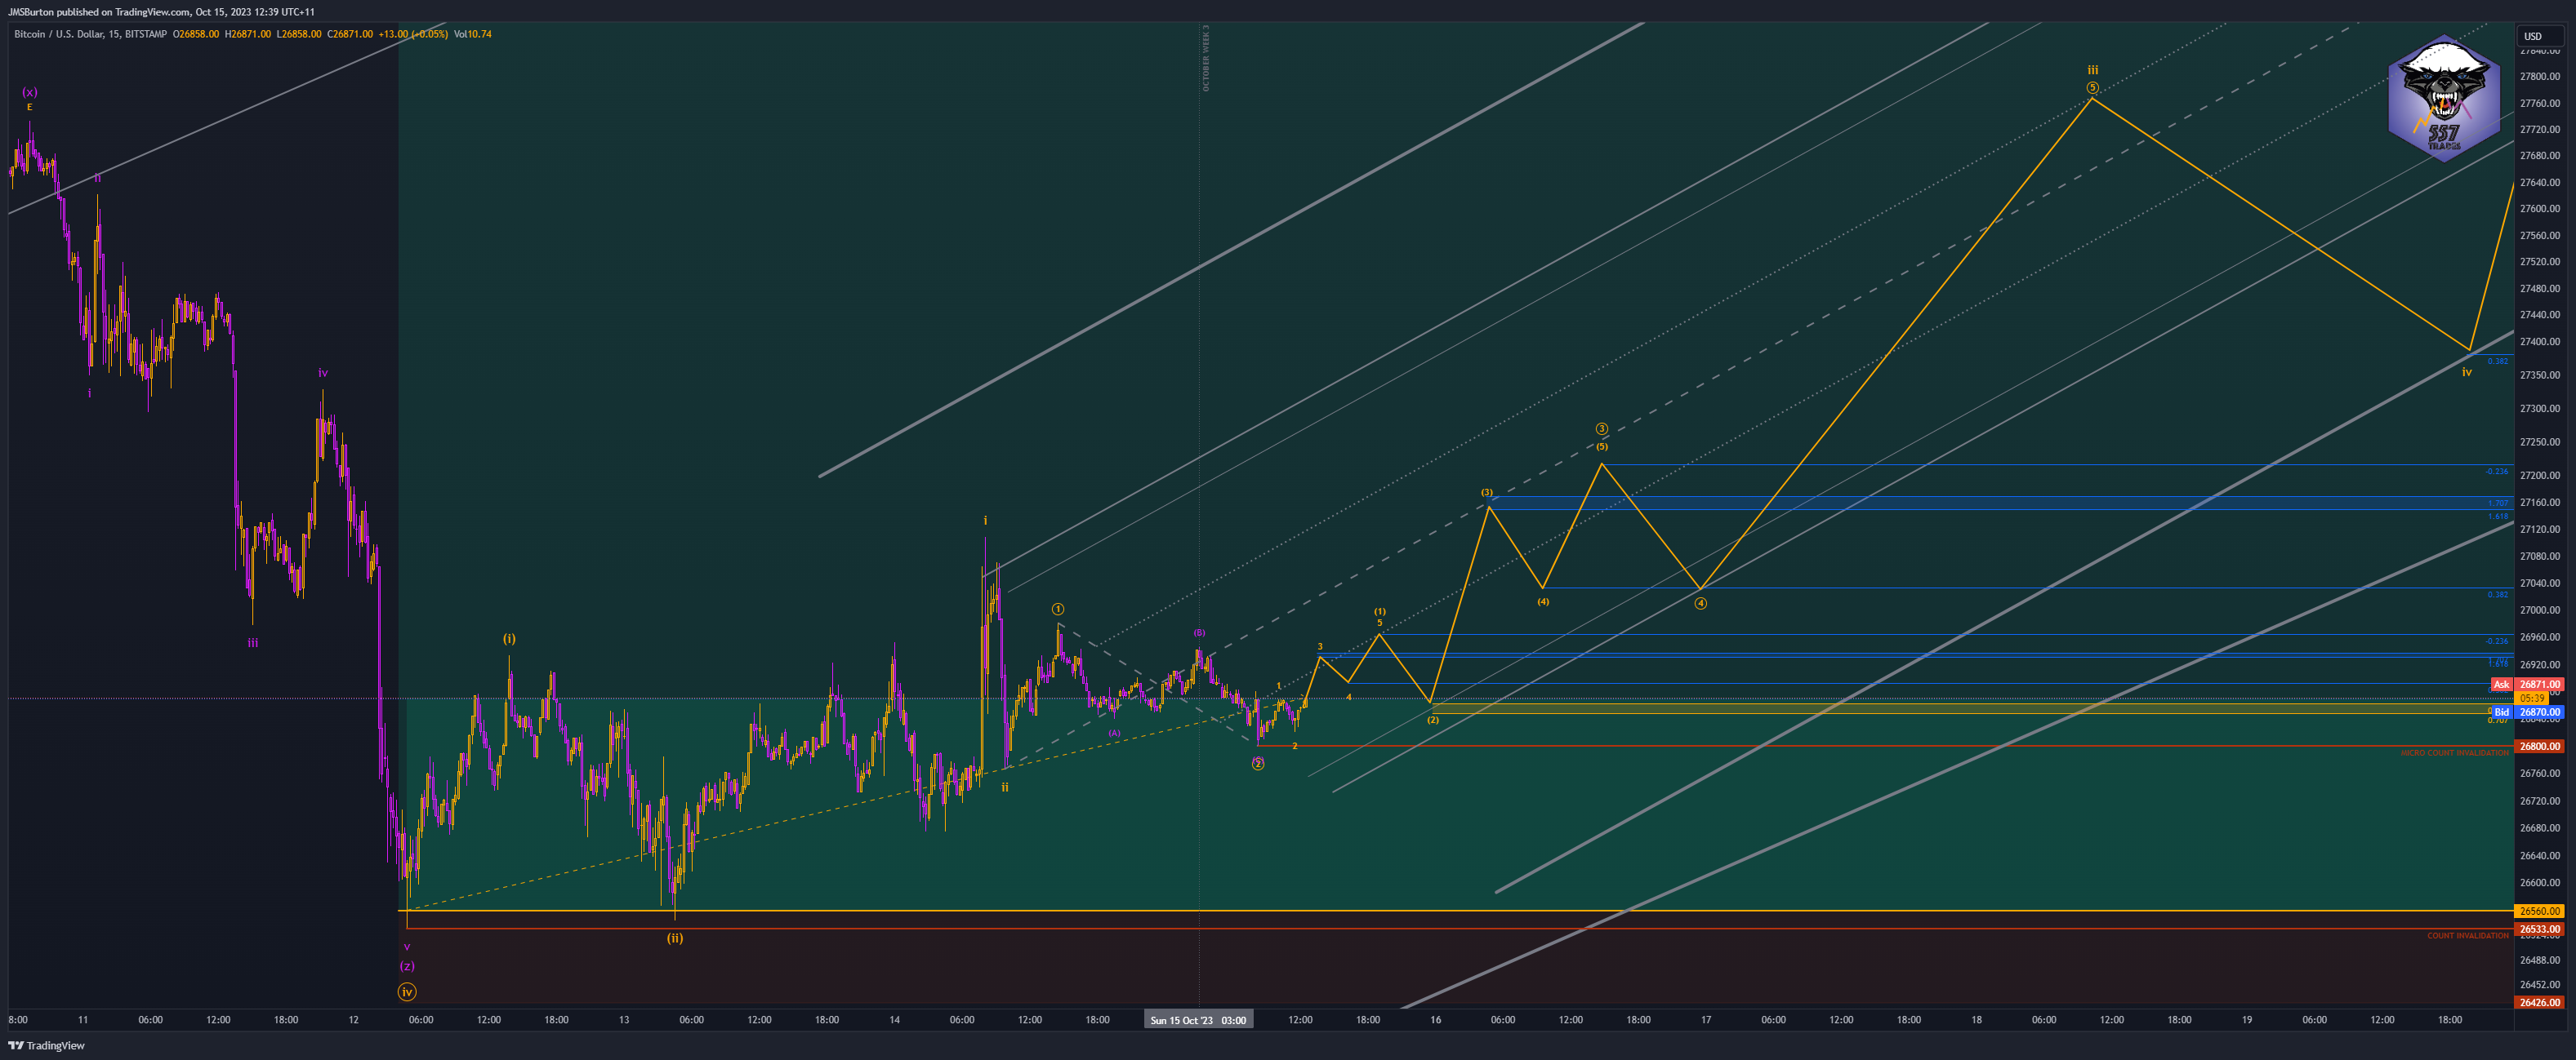Click the purple (x) wave label
2576x1060 pixels.
[30, 92]
